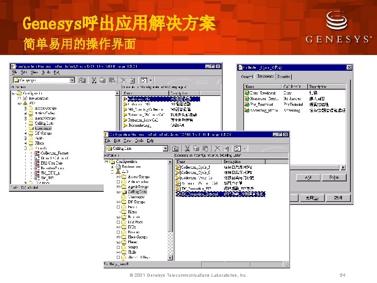
Task: Expand Agent Groups folder in Calling Lists window tree
Action: click(x=118, y=187)
